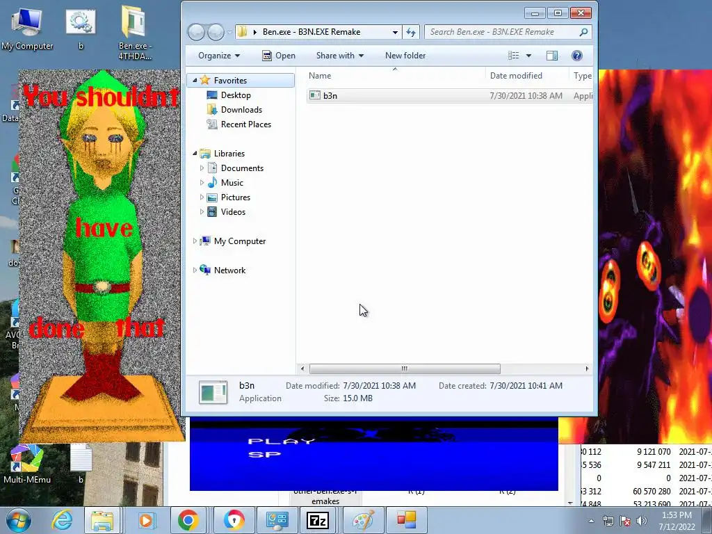Viewport: 712px width, 534px height.
Task: Click Open in the command bar
Action: pos(279,56)
